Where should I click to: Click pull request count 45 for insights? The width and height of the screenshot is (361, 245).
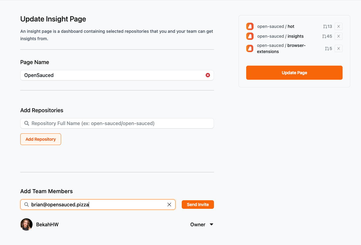pyautogui.click(x=327, y=36)
